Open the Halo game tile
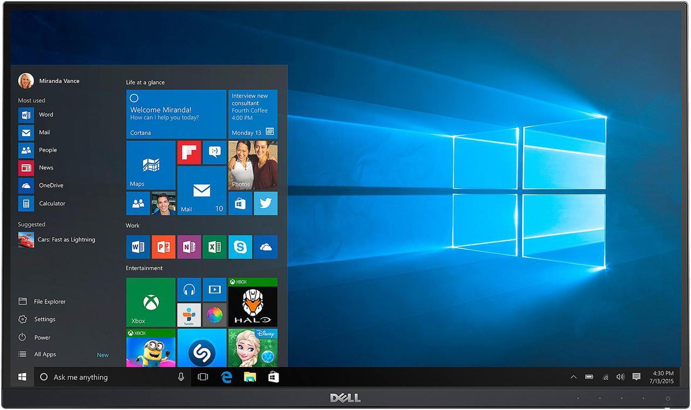 tap(253, 302)
